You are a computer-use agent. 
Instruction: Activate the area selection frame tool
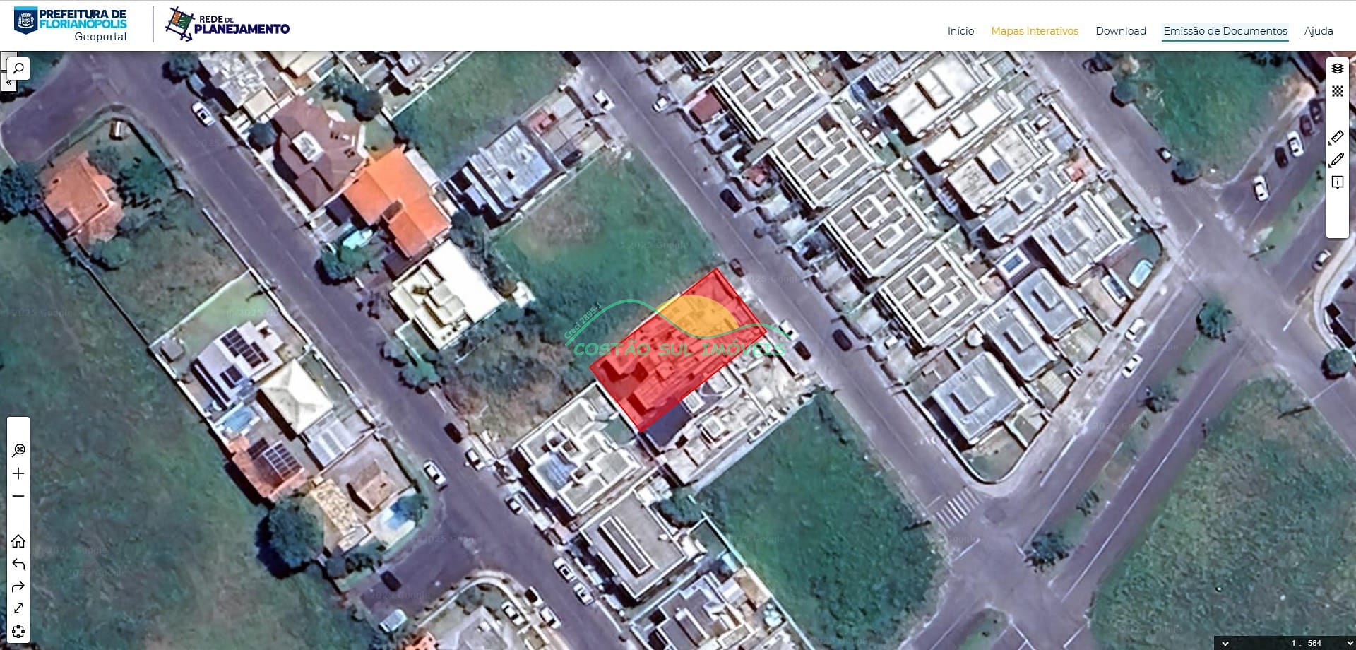point(18,632)
